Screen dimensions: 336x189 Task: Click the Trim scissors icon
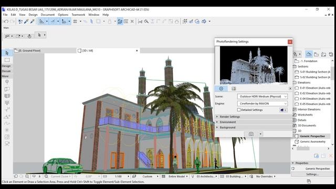140,21
